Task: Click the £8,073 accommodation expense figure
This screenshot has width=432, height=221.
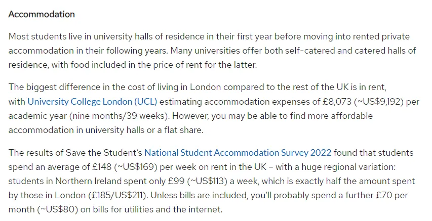Action: point(337,102)
